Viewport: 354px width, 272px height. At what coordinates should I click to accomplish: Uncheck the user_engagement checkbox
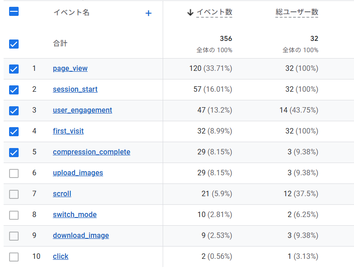(x=14, y=111)
